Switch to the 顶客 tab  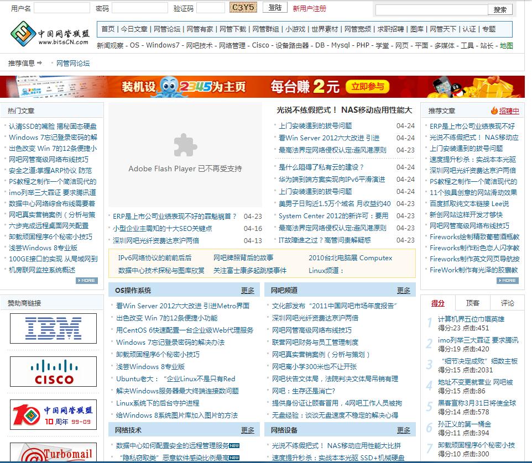(473, 303)
